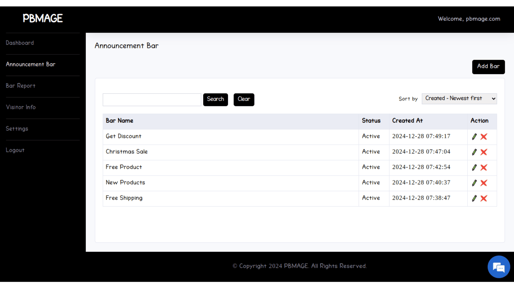Edit the Christmas Sale bar
The image size is (514, 289).
(474, 152)
